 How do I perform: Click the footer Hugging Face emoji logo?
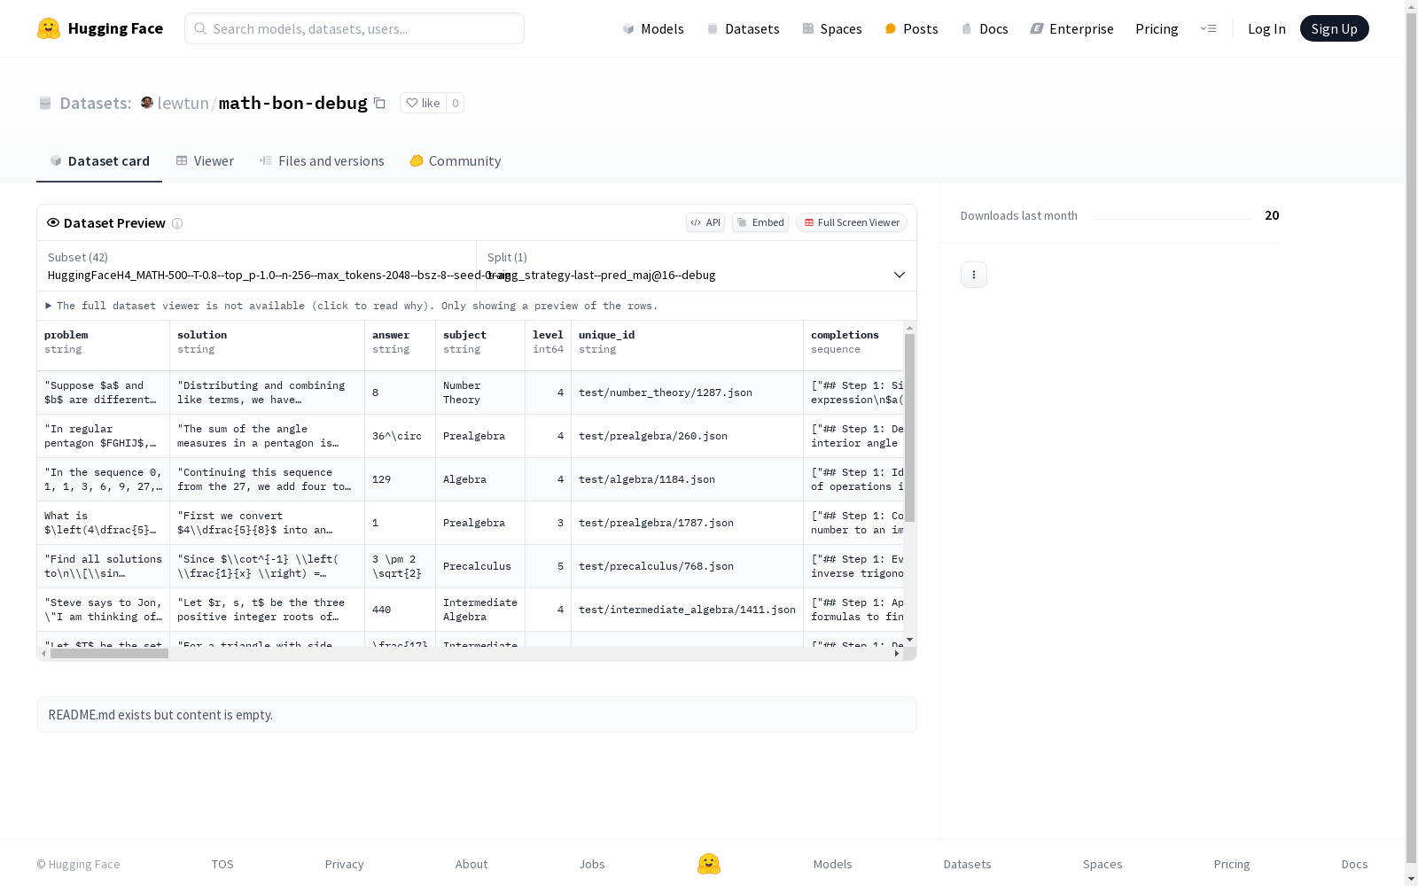click(709, 864)
